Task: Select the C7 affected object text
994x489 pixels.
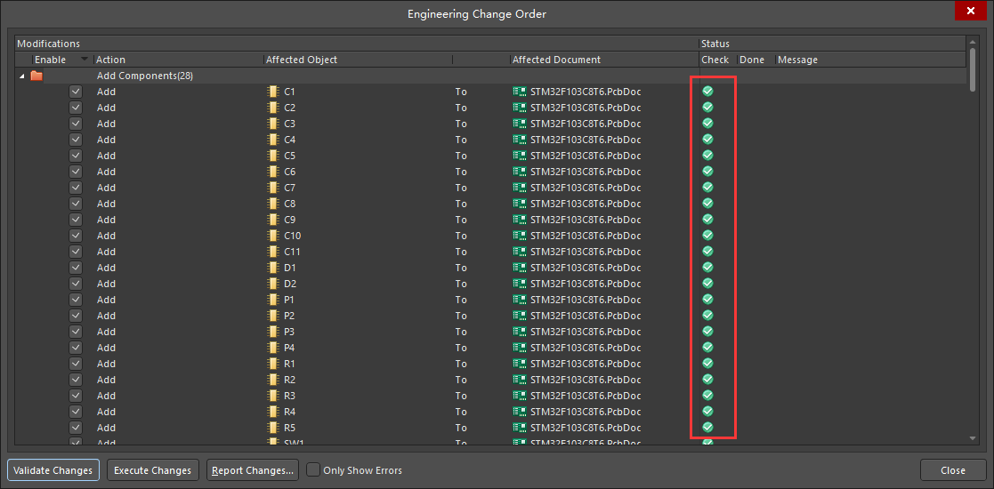Action: point(289,188)
